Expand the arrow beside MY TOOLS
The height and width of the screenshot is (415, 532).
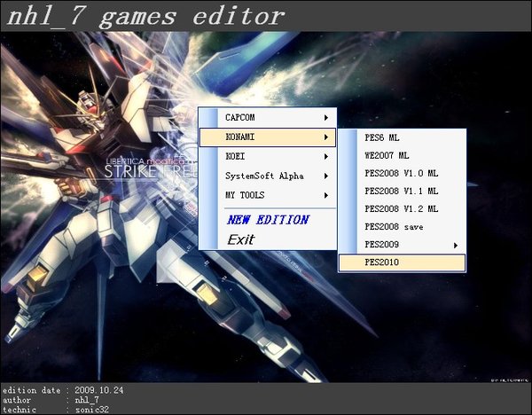(x=326, y=195)
